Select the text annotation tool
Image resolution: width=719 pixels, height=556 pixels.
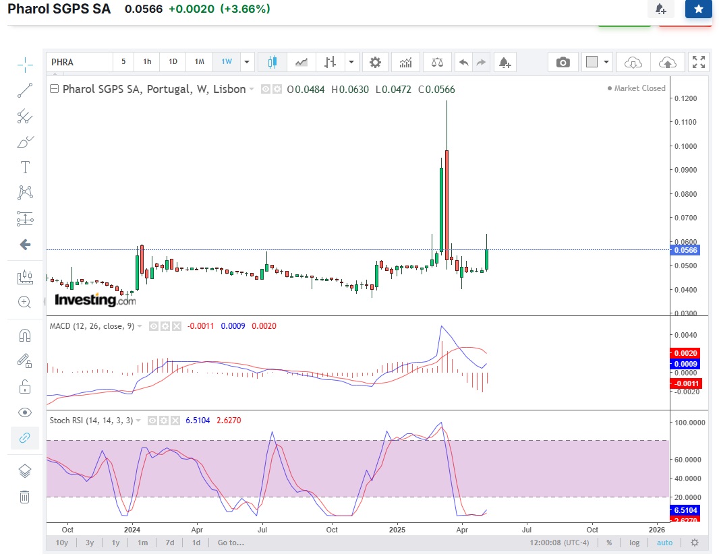coord(25,167)
